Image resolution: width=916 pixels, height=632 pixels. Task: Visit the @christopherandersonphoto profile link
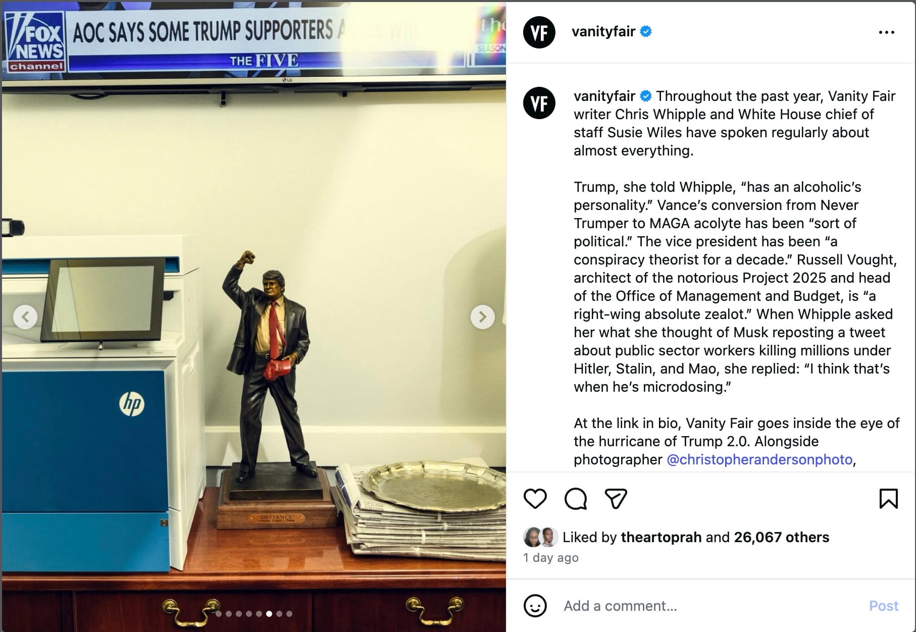(759, 459)
